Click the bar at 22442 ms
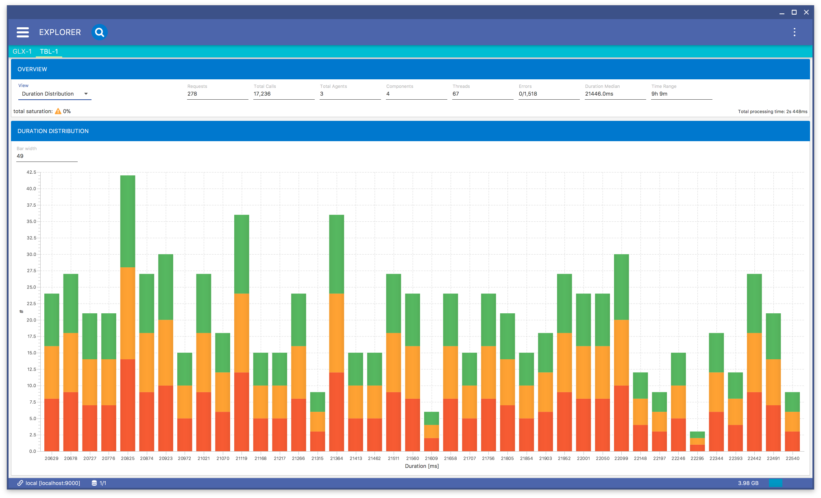Image resolution: width=821 pixels, height=498 pixels. coord(754,363)
